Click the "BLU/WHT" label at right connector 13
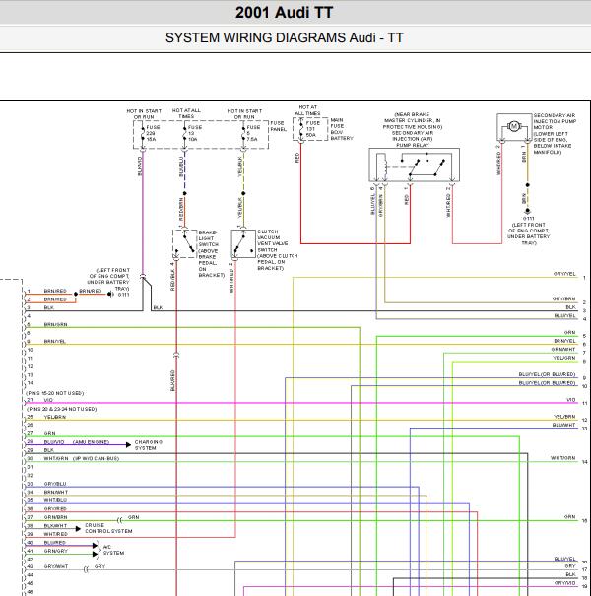The height and width of the screenshot is (596, 591). pos(564,425)
